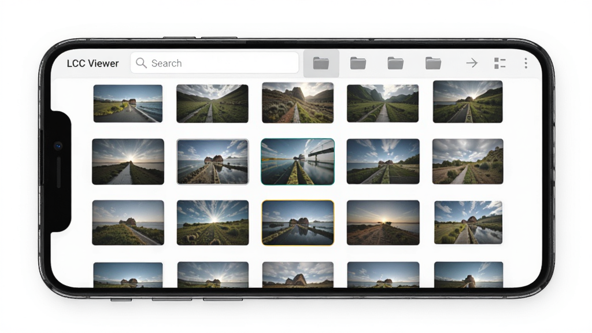592x333 pixels.
Task: Open the teal-outlined bridge thumbnail
Action: click(x=298, y=162)
